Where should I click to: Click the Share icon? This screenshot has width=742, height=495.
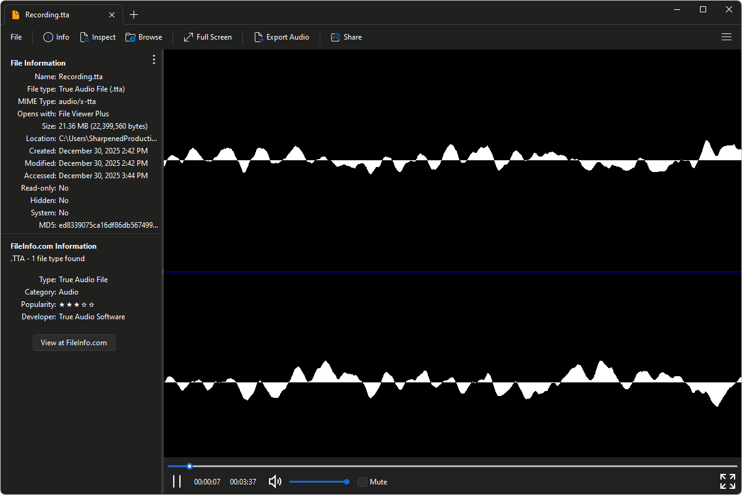click(x=336, y=37)
